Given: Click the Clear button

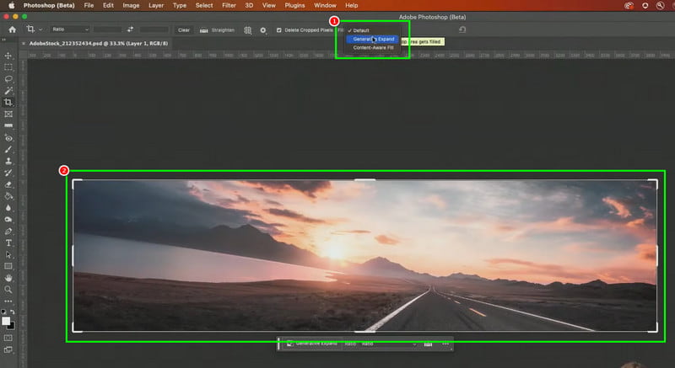Looking at the screenshot, I should [184, 30].
